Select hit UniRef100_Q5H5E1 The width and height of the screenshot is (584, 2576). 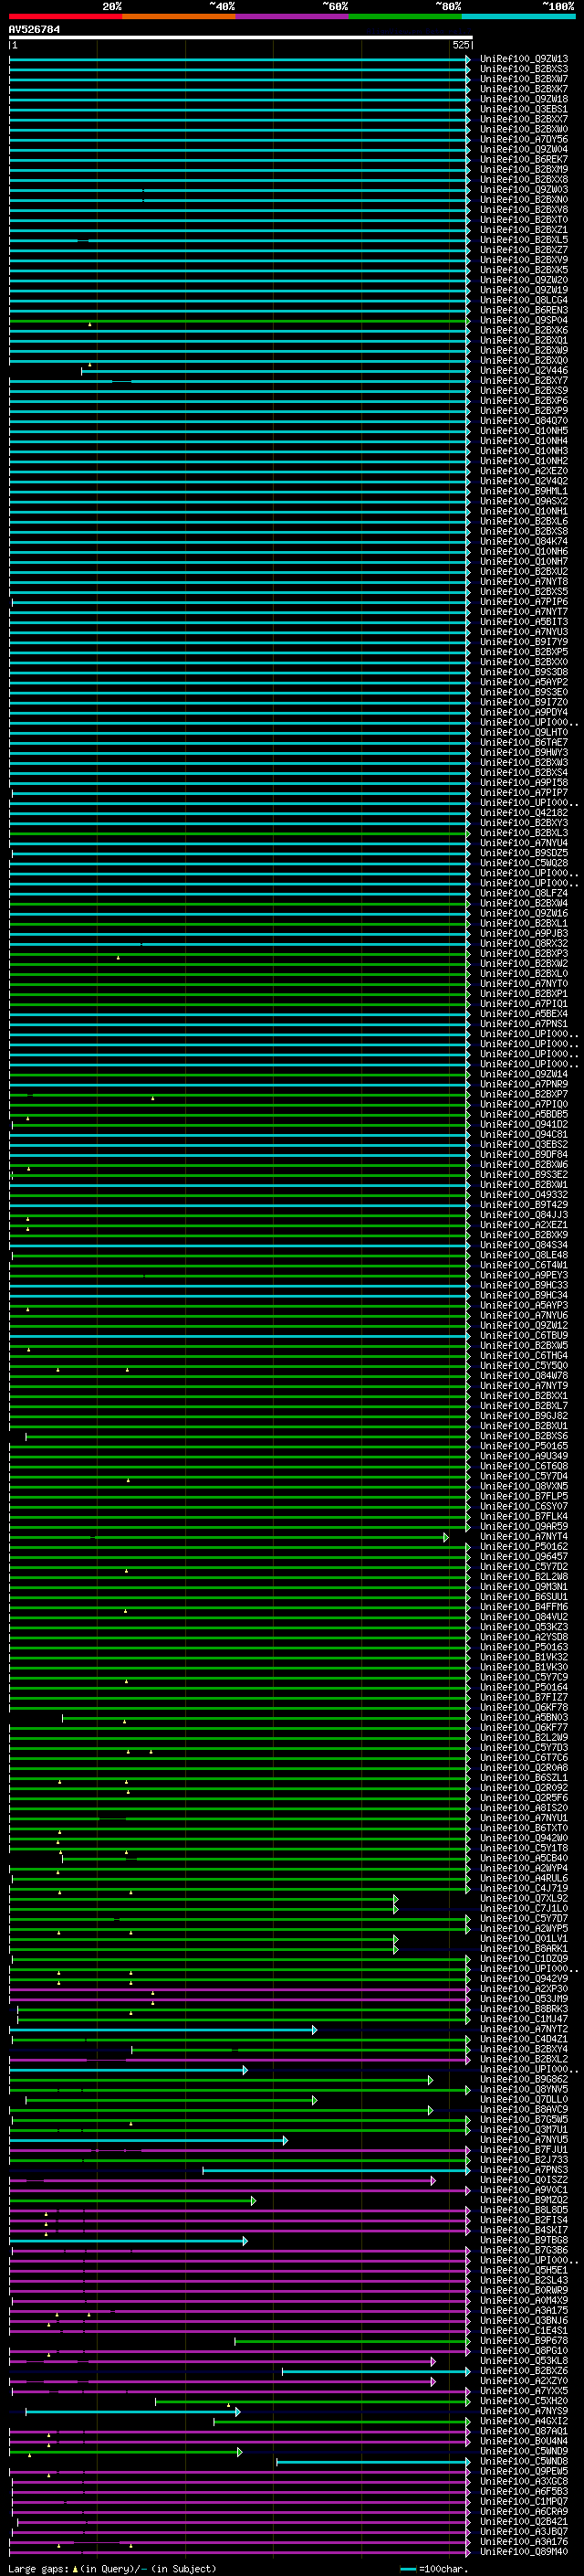pyautogui.click(x=524, y=2270)
